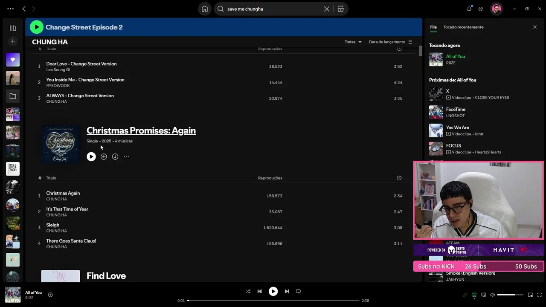Viewport: 546px width, 307px height.
Task: Mute with the speaker icon
Action: tap(492, 295)
